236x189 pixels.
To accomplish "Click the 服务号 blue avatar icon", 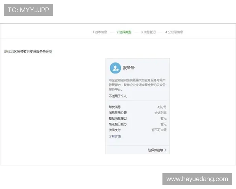I will [115, 68].
